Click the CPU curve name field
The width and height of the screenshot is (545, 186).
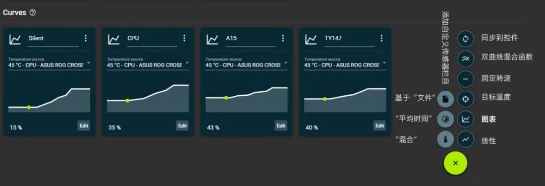(x=152, y=39)
